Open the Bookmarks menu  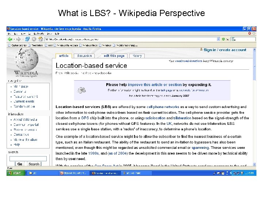(x=39, y=34)
